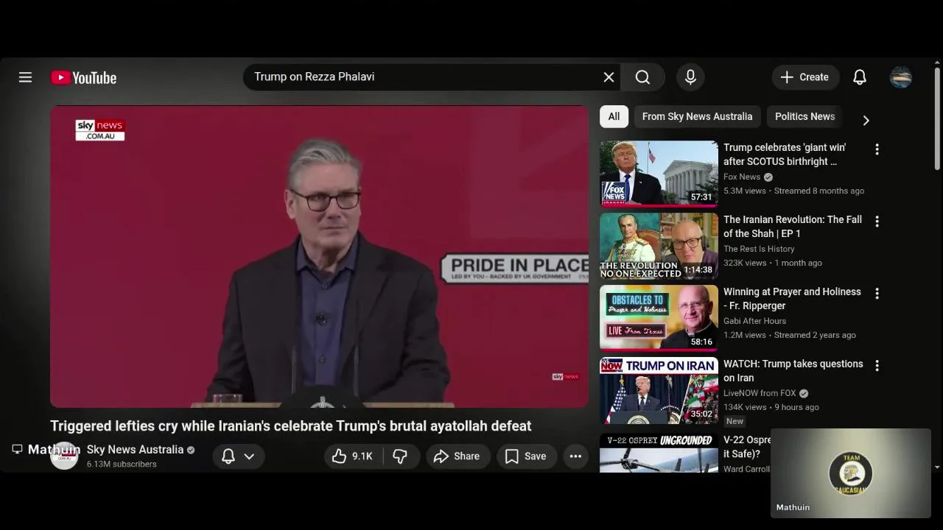Click title 'WATCH: Trump takes questions on Iran'
Image resolution: width=943 pixels, height=530 pixels.
point(793,371)
